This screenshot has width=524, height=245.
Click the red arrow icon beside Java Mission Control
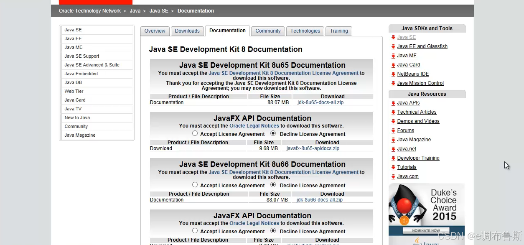[x=393, y=84]
